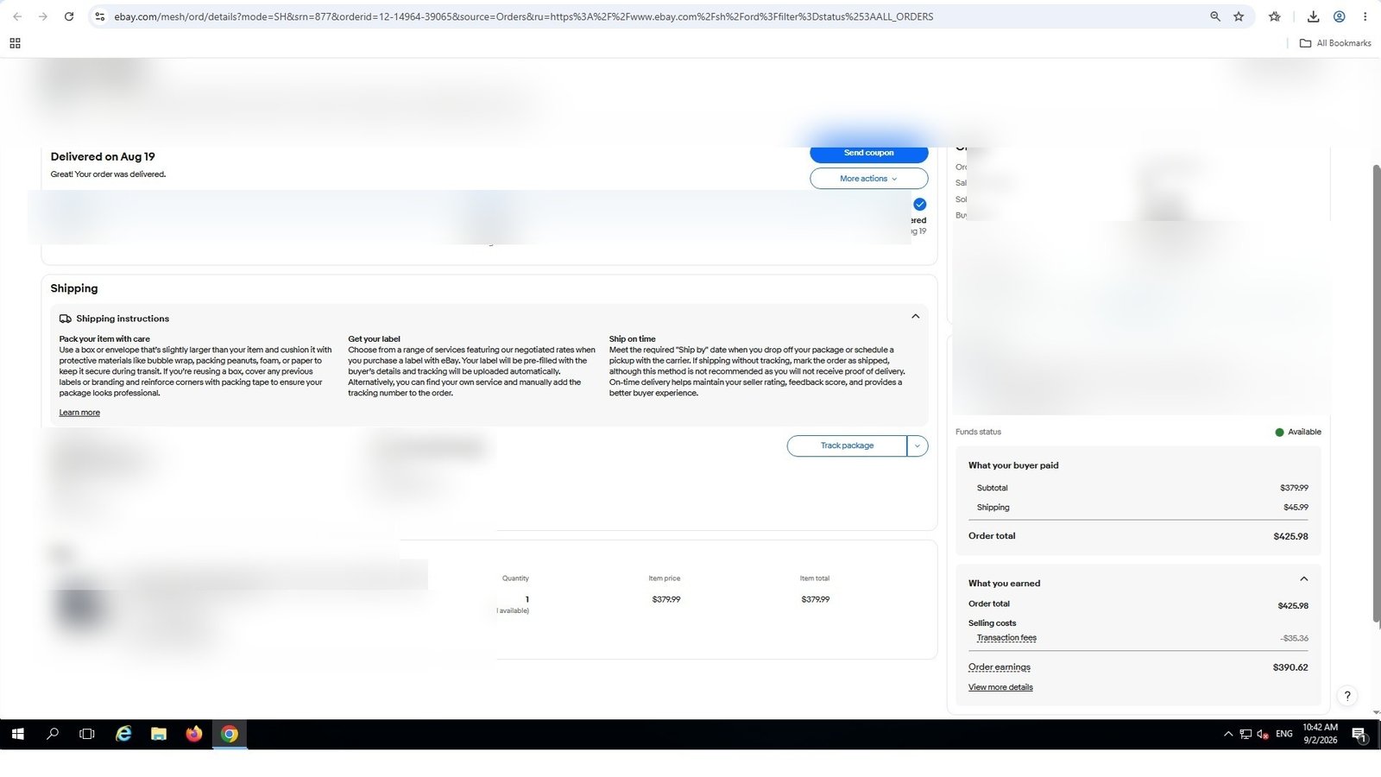Open the dropdown arrow beside Track package
The width and height of the screenshot is (1381, 777).
click(918, 445)
